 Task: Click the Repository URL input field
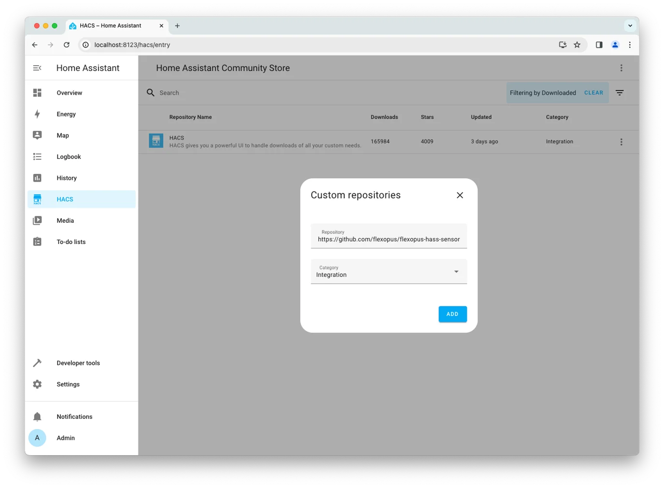coord(389,239)
